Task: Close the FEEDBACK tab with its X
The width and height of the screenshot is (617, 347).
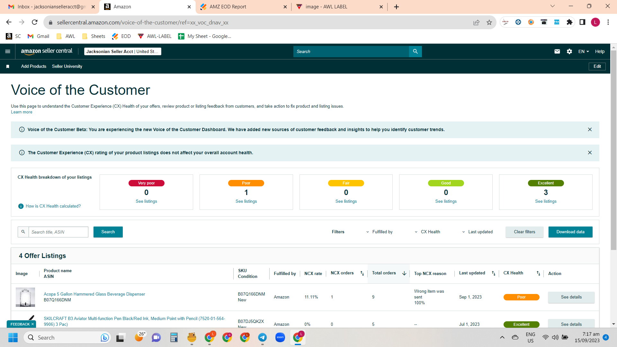Action: coord(32,324)
